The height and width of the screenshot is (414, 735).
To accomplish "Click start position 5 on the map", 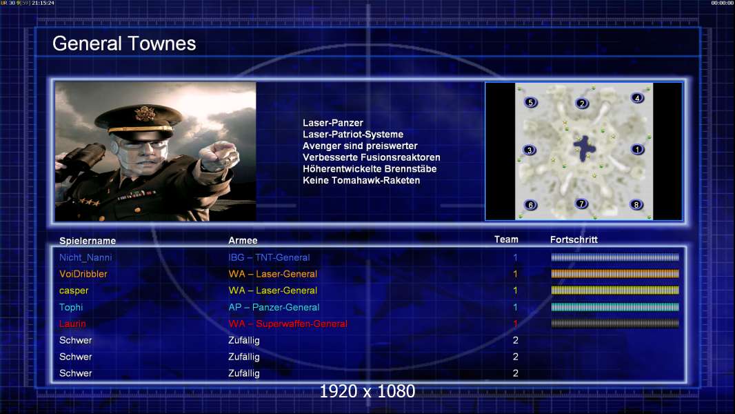I will point(531,102).
